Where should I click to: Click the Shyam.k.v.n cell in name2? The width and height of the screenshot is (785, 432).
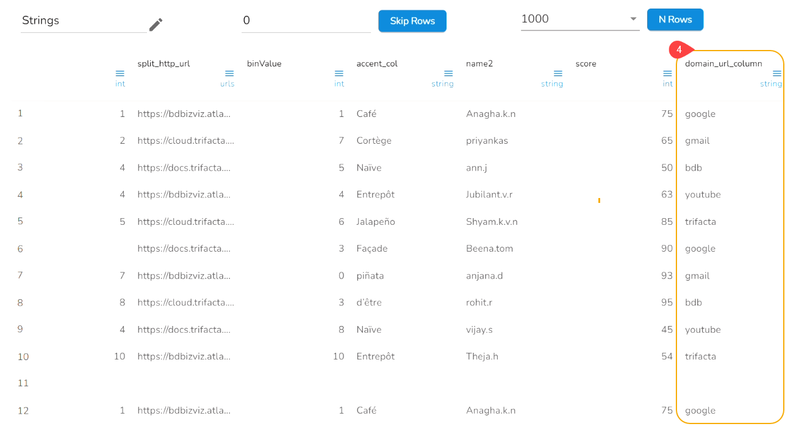coord(492,222)
